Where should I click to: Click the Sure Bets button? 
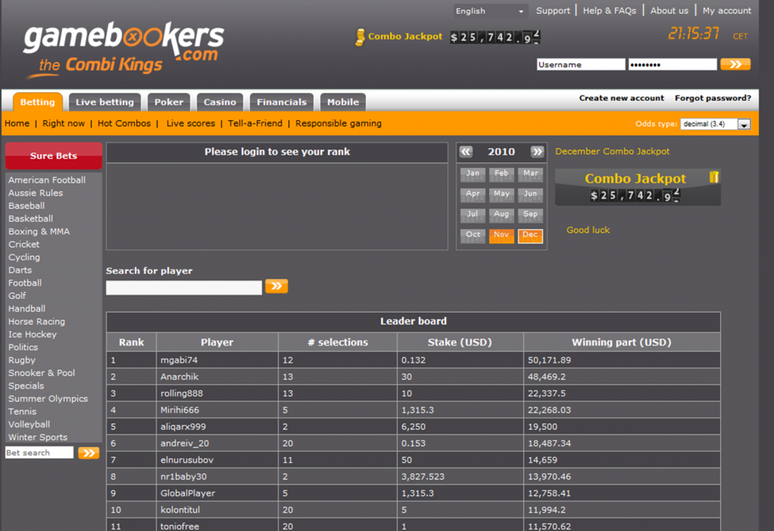click(54, 156)
